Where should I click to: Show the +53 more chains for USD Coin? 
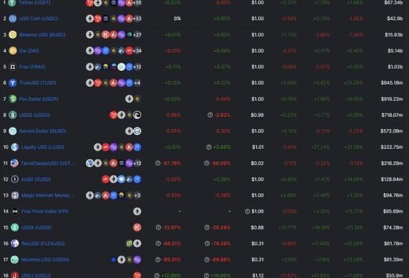pyautogui.click(x=137, y=18)
